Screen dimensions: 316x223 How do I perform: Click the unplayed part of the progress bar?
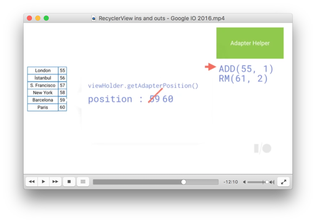tap(202, 182)
